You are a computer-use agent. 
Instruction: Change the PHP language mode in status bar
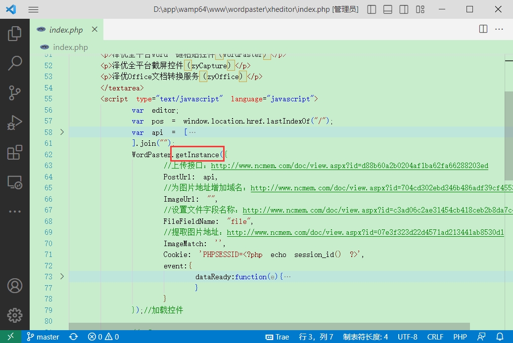(460, 337)
